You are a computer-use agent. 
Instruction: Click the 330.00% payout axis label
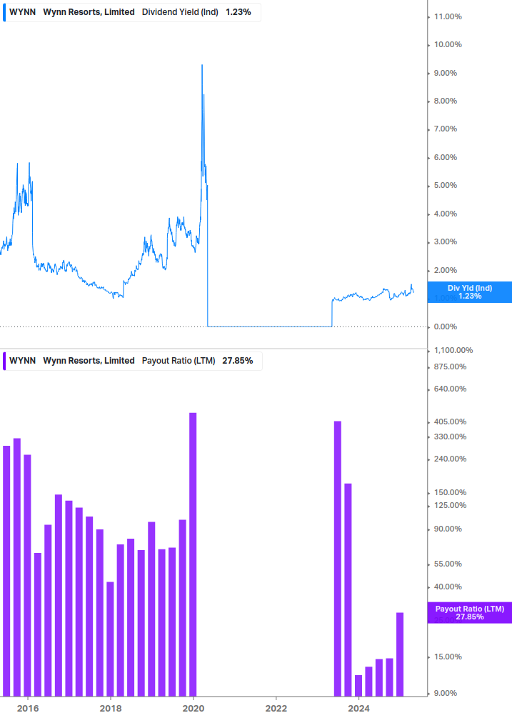point(450,437)
